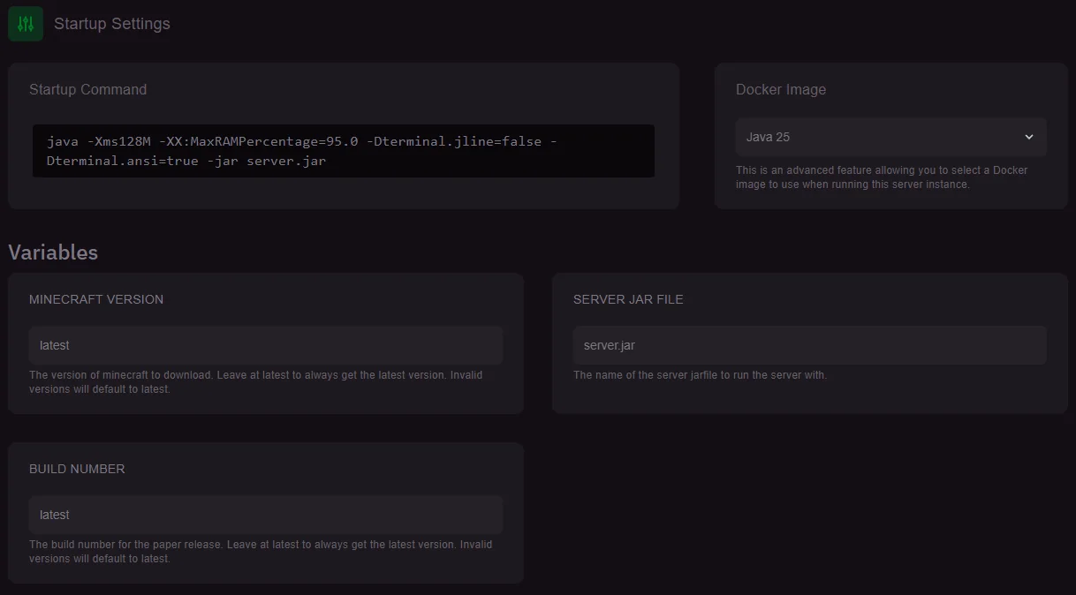
Task: Click the Docker image advanced feature description
Action: point(882,177)
